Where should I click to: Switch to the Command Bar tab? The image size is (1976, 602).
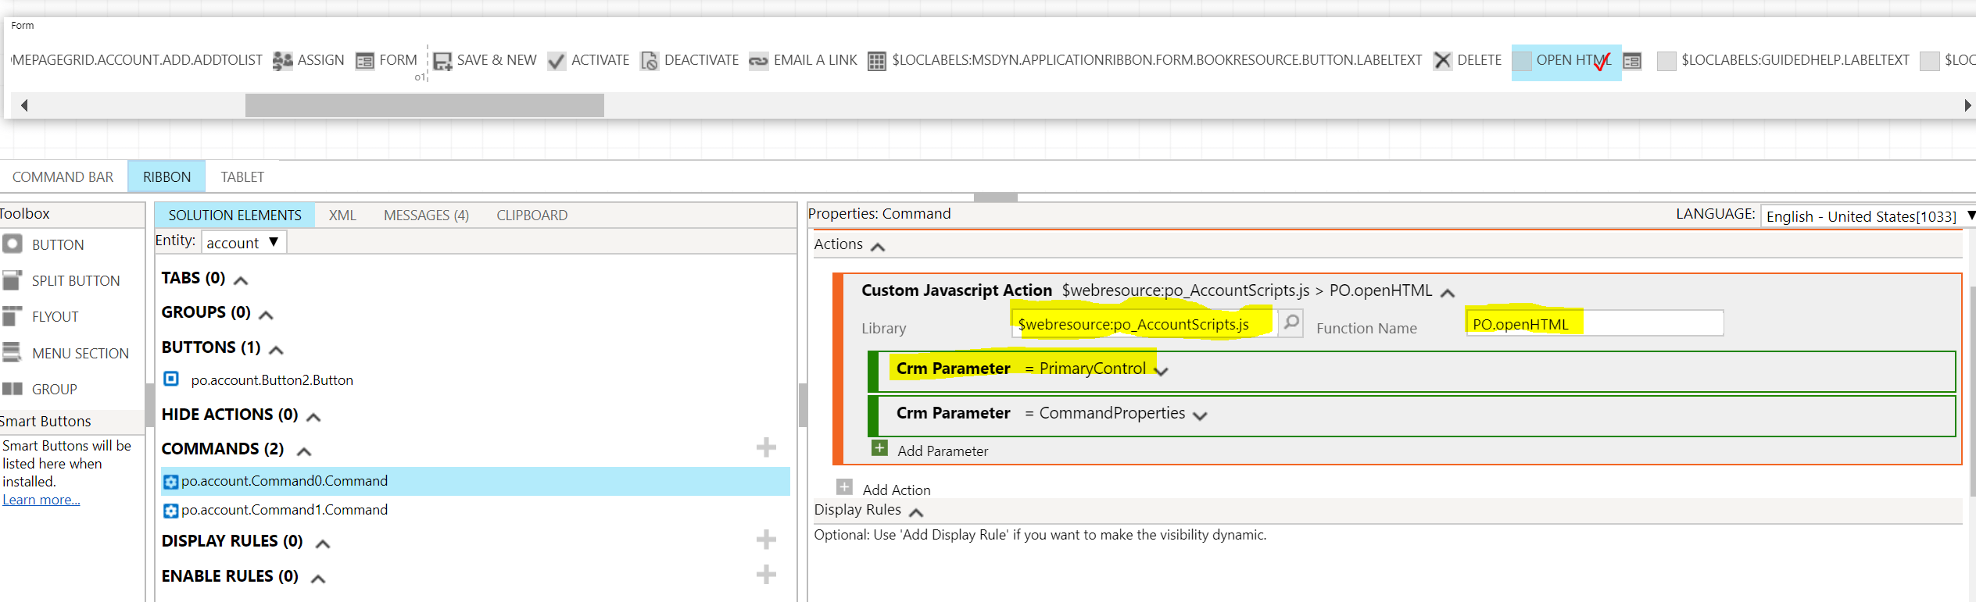tap(63, 177)
